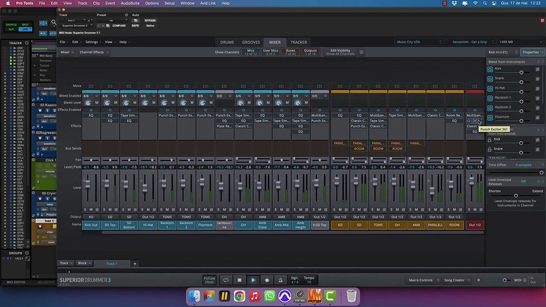Viewport: 546px width, 307px height.
Task: Toggle the metronome icon in transport
Action: (280, 280)
